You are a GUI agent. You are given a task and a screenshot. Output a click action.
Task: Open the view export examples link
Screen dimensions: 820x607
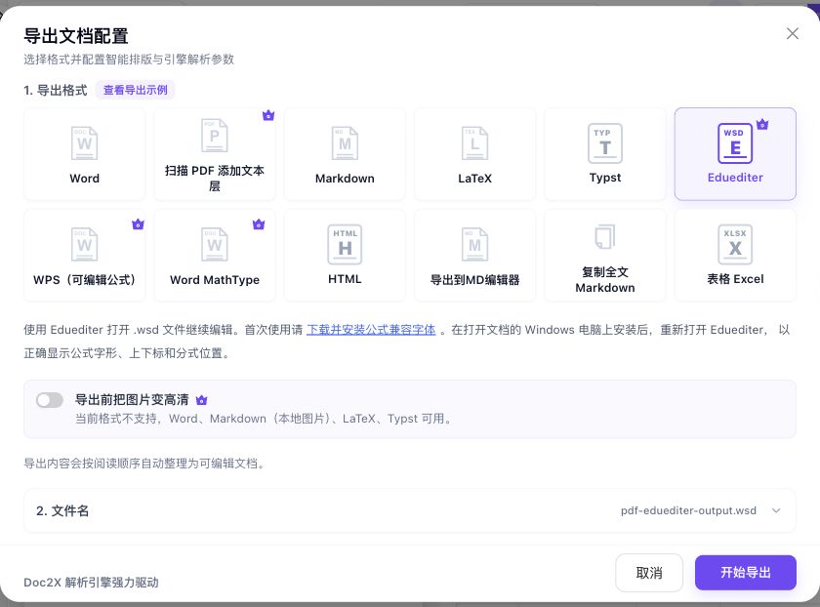click(136, 90)
